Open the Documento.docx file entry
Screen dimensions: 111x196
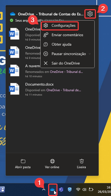52,89
